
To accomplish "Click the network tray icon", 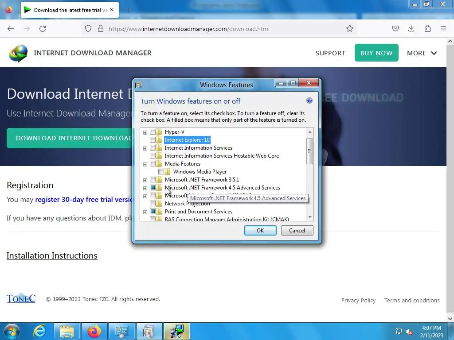I will point(399,331).
